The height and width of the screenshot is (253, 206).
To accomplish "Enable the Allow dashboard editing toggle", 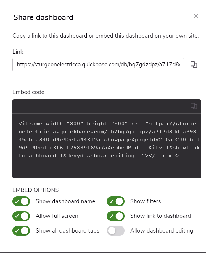I will click(115, 230).
